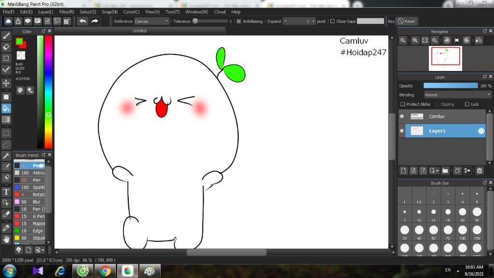Add a new layer folder

coord(445,170)
